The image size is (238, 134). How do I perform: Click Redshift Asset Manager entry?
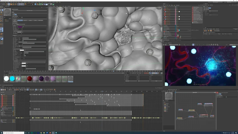pyautogui.click(x=197, y=16)
